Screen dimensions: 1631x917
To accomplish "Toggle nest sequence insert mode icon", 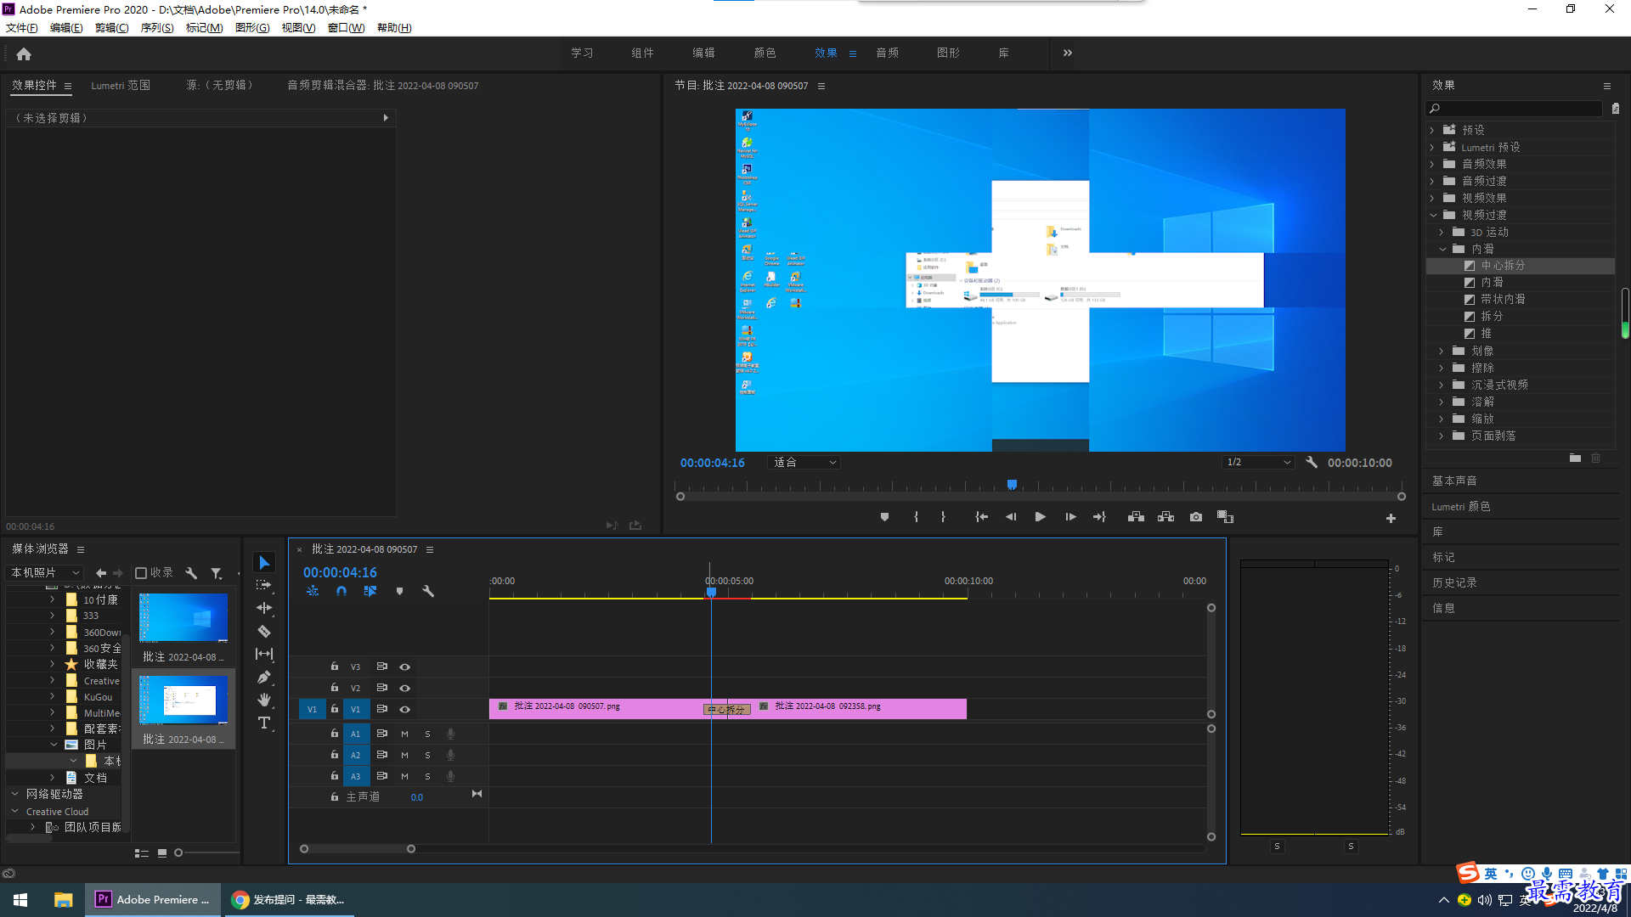I will pos(313,591).
